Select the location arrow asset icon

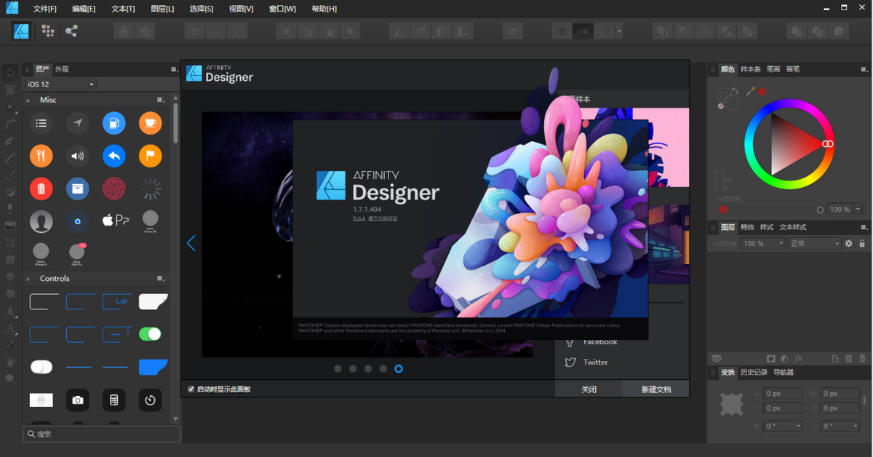[x=78, y=123]
